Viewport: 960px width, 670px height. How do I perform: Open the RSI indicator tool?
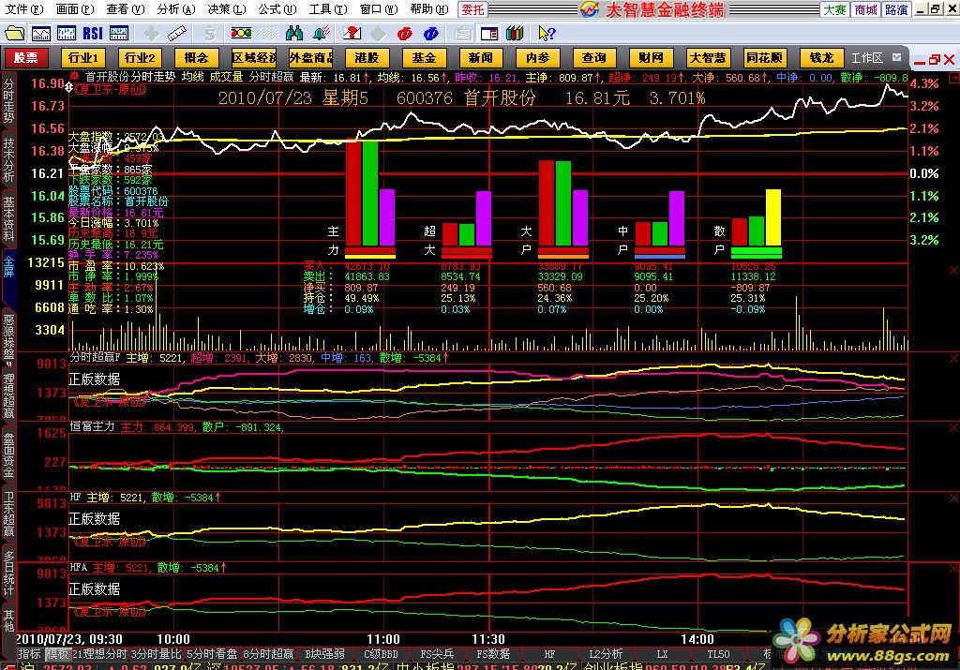(93, 33)
